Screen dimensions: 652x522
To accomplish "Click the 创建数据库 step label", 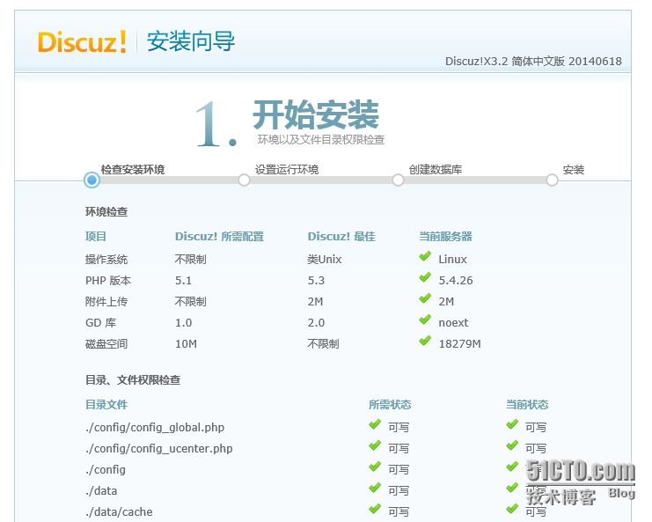I will coord(436,169).
